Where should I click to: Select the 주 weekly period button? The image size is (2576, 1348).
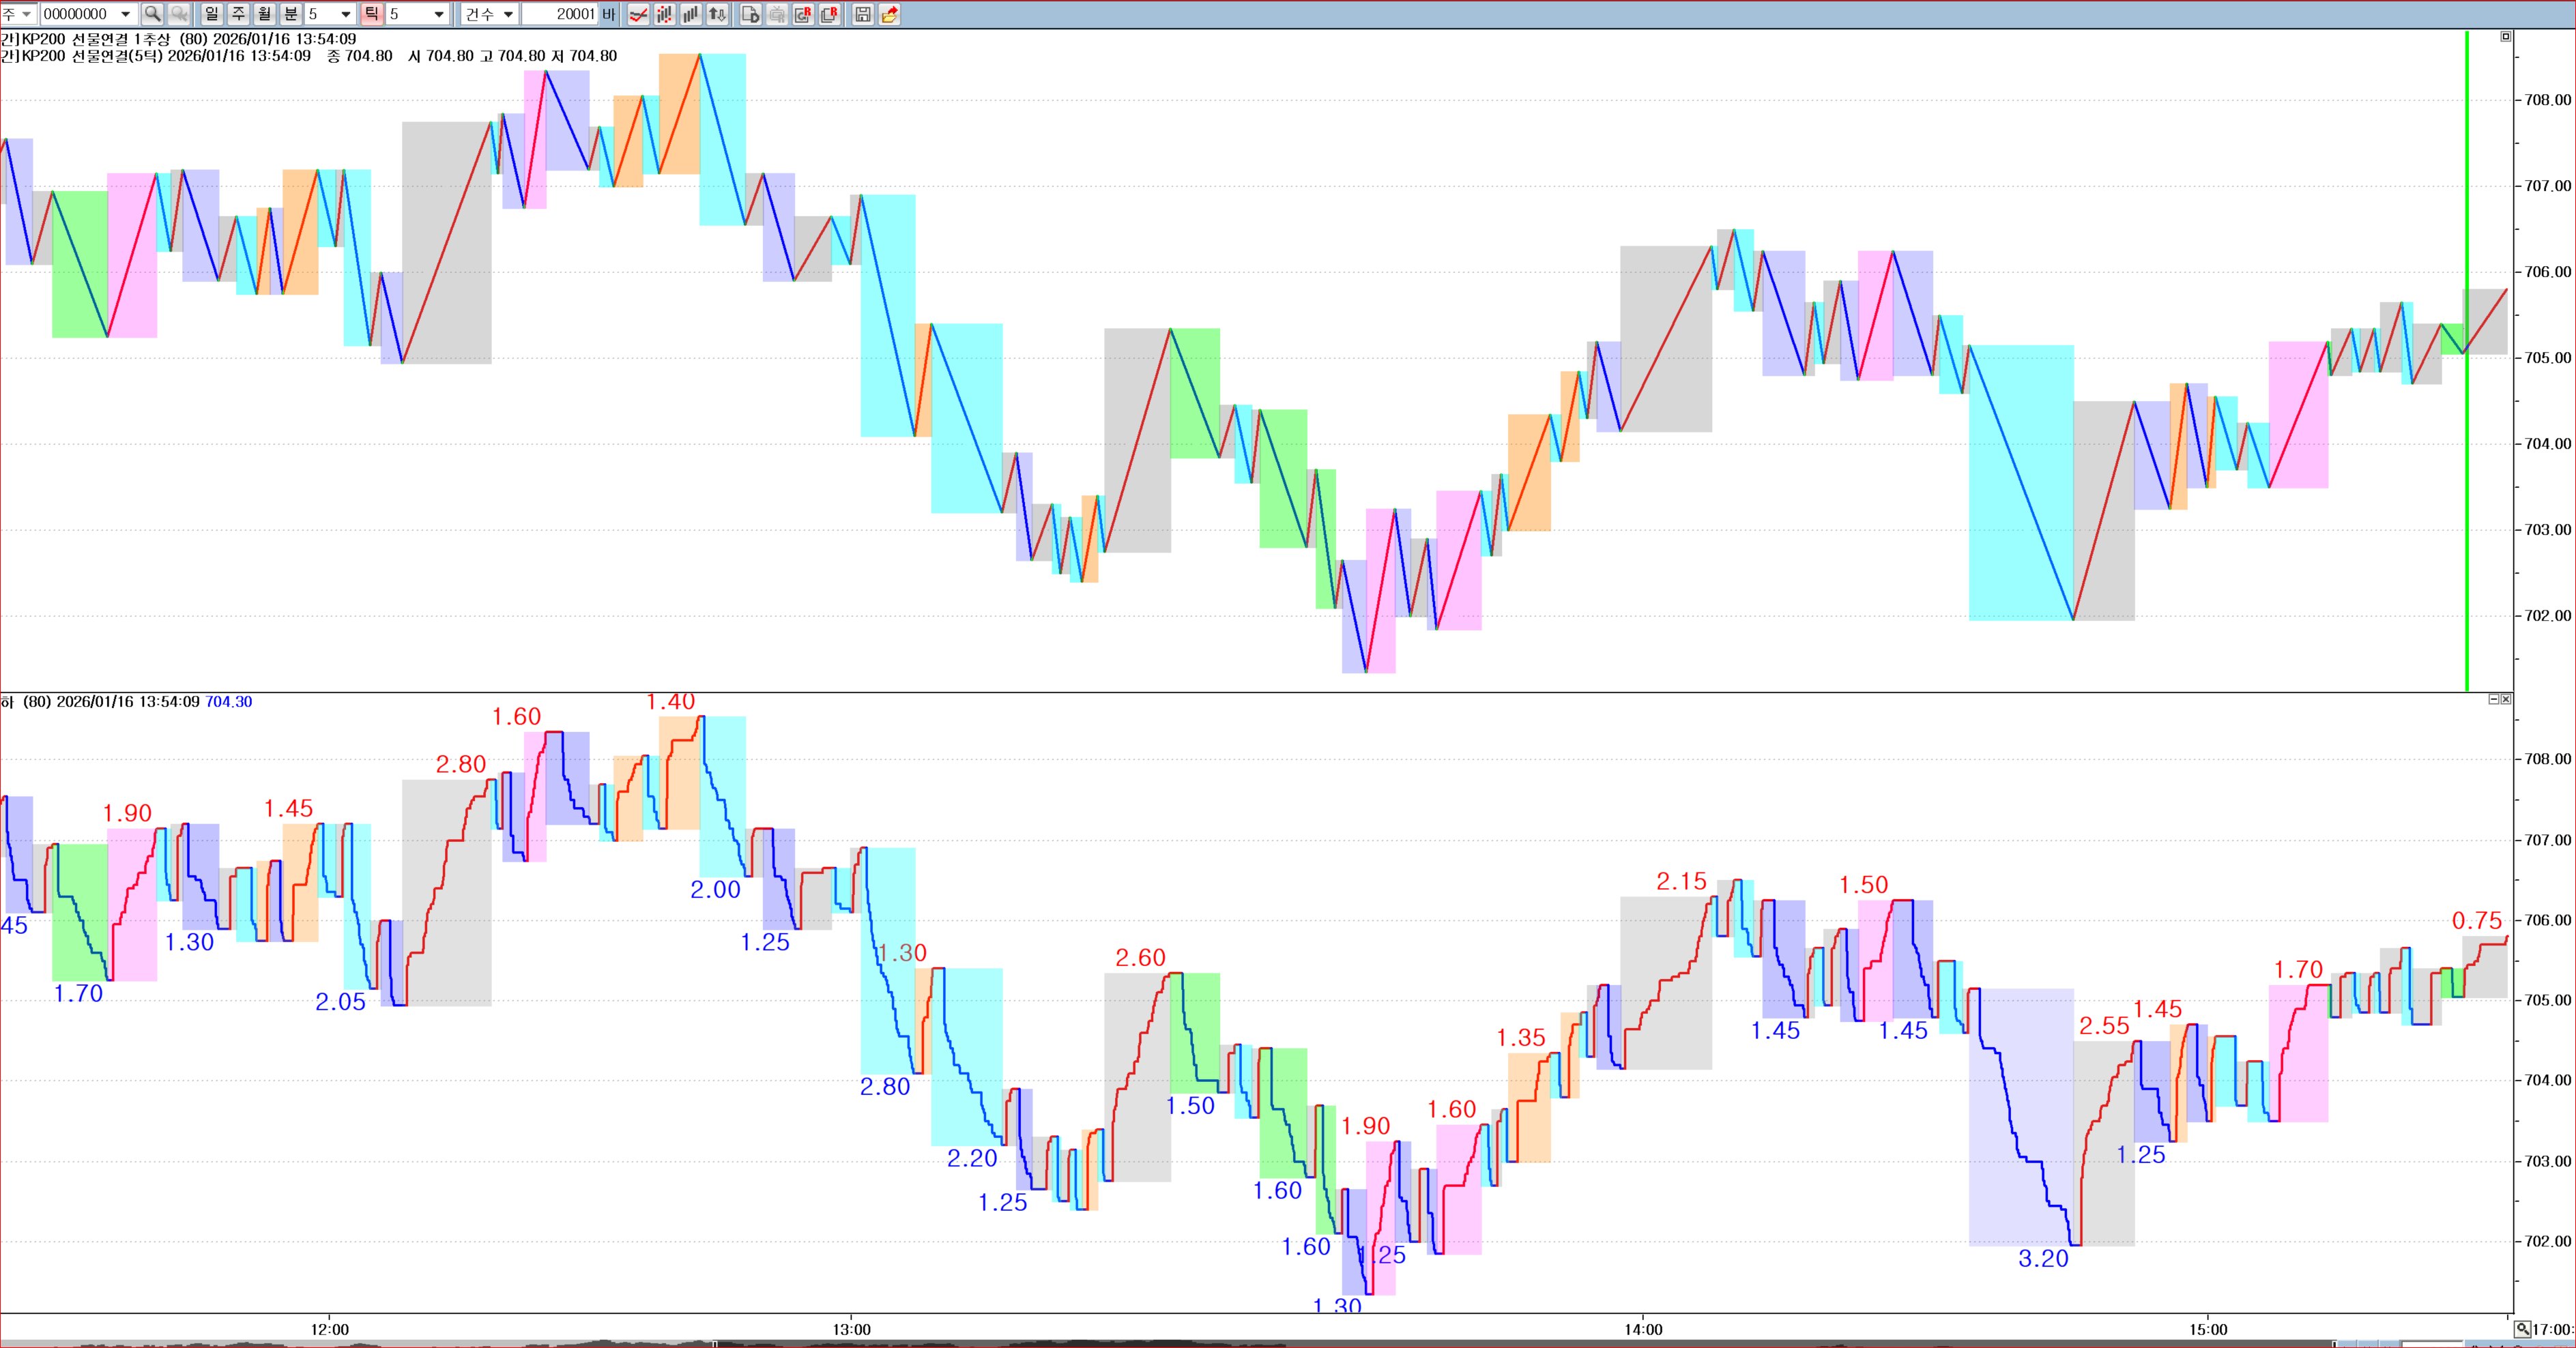point(238,14)
